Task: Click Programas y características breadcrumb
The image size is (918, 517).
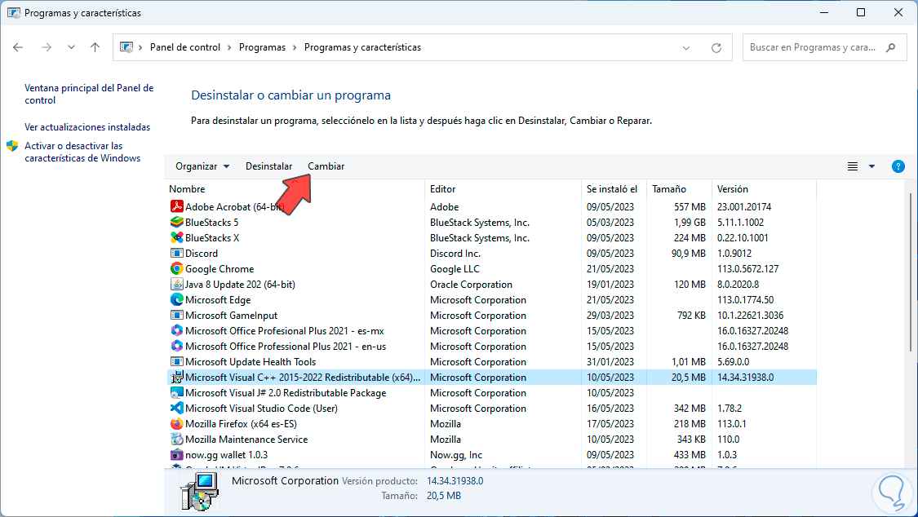Action: point(362,47)
